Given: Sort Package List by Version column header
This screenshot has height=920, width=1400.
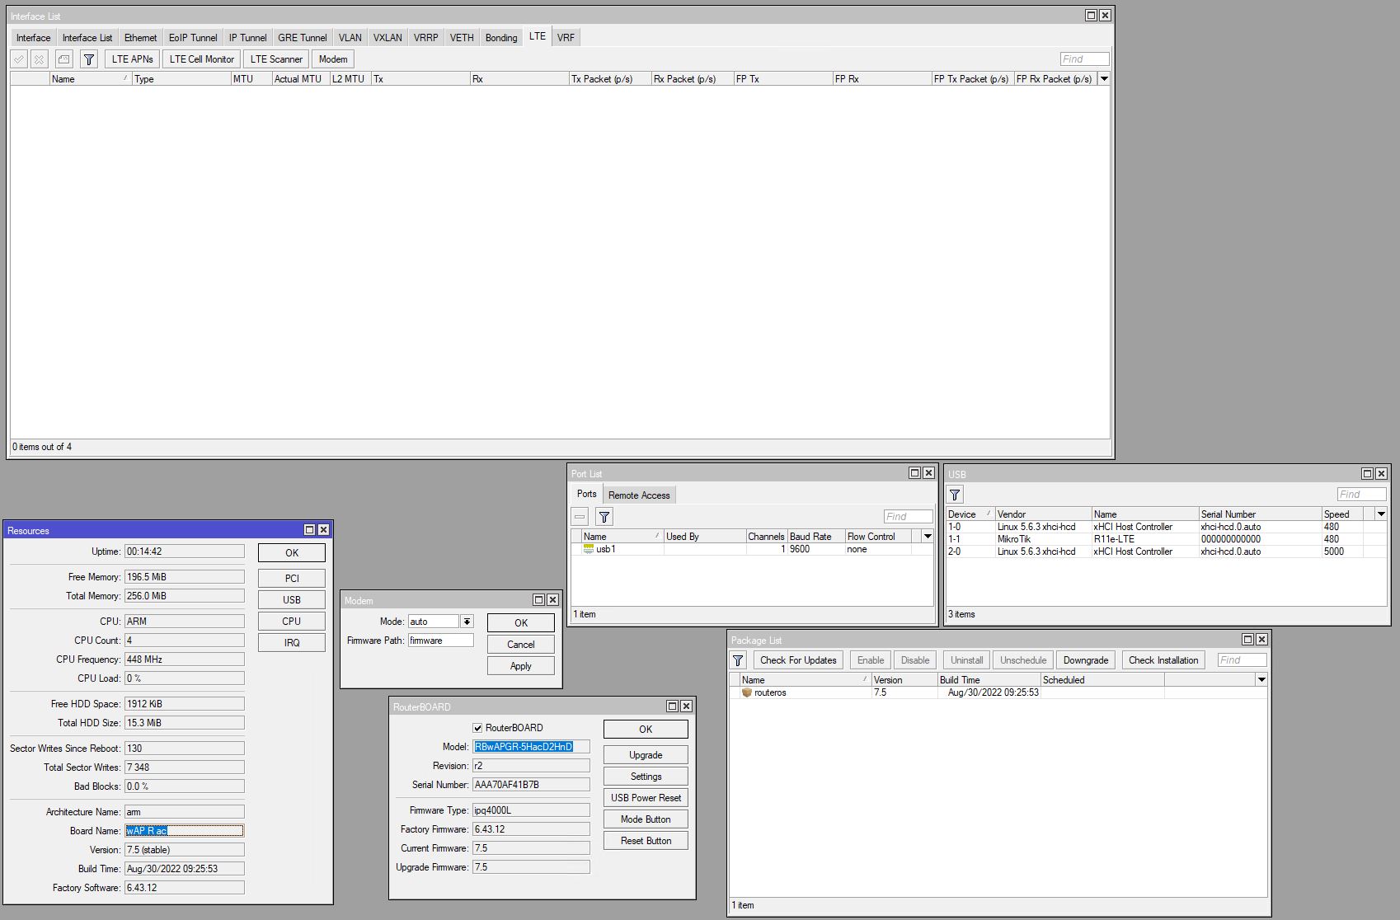Looking at the screenshot, I should (904, 680).
